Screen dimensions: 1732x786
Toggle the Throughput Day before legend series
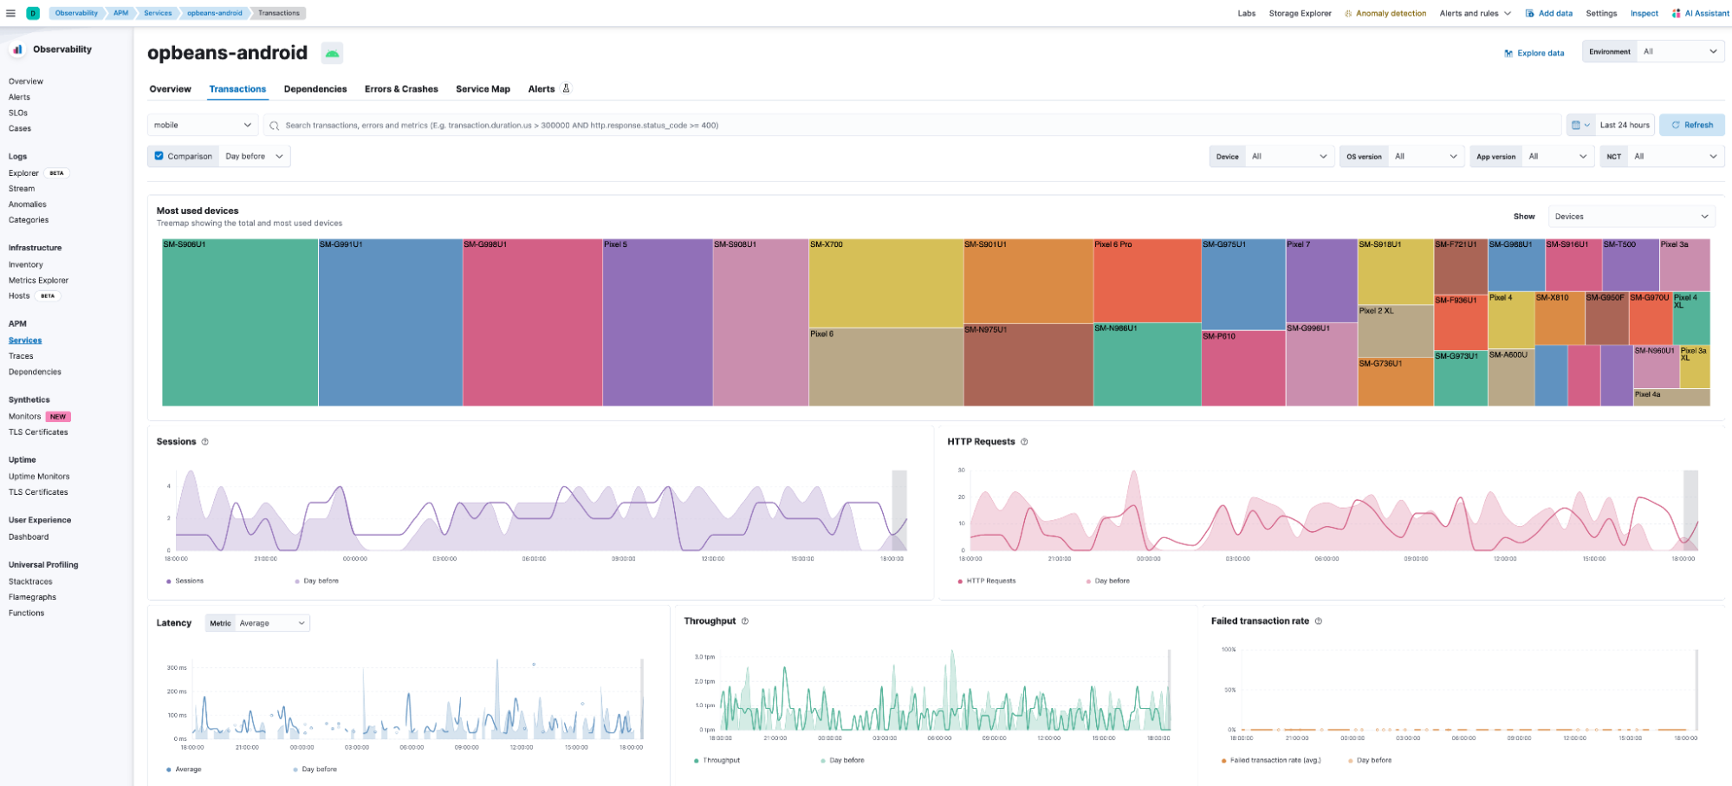pos(846,760)
